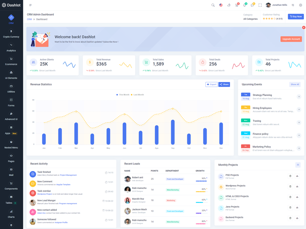306x229 pixels.
Task: Click the shopping cart icon in the header
Action: click(x=237, y=5)
